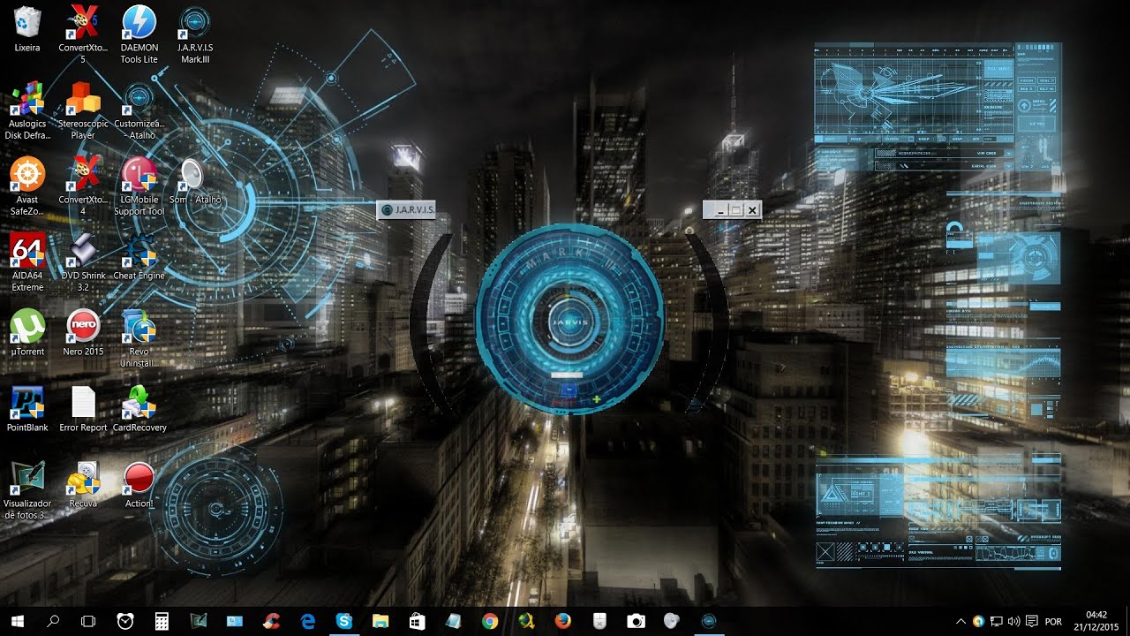Open the network status tray icon

coord(996,621)
